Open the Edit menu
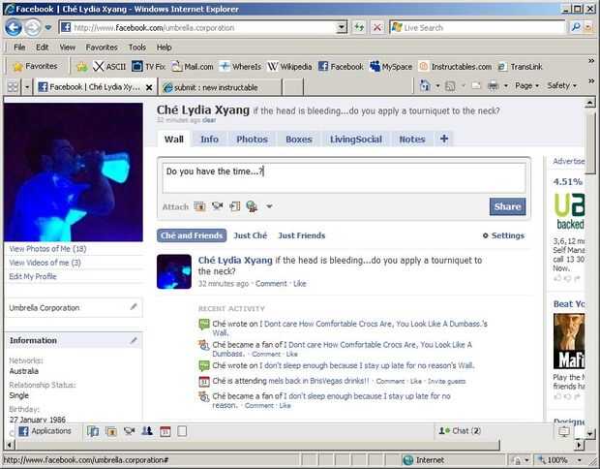600x469 pixels. [x=42, y=47]
